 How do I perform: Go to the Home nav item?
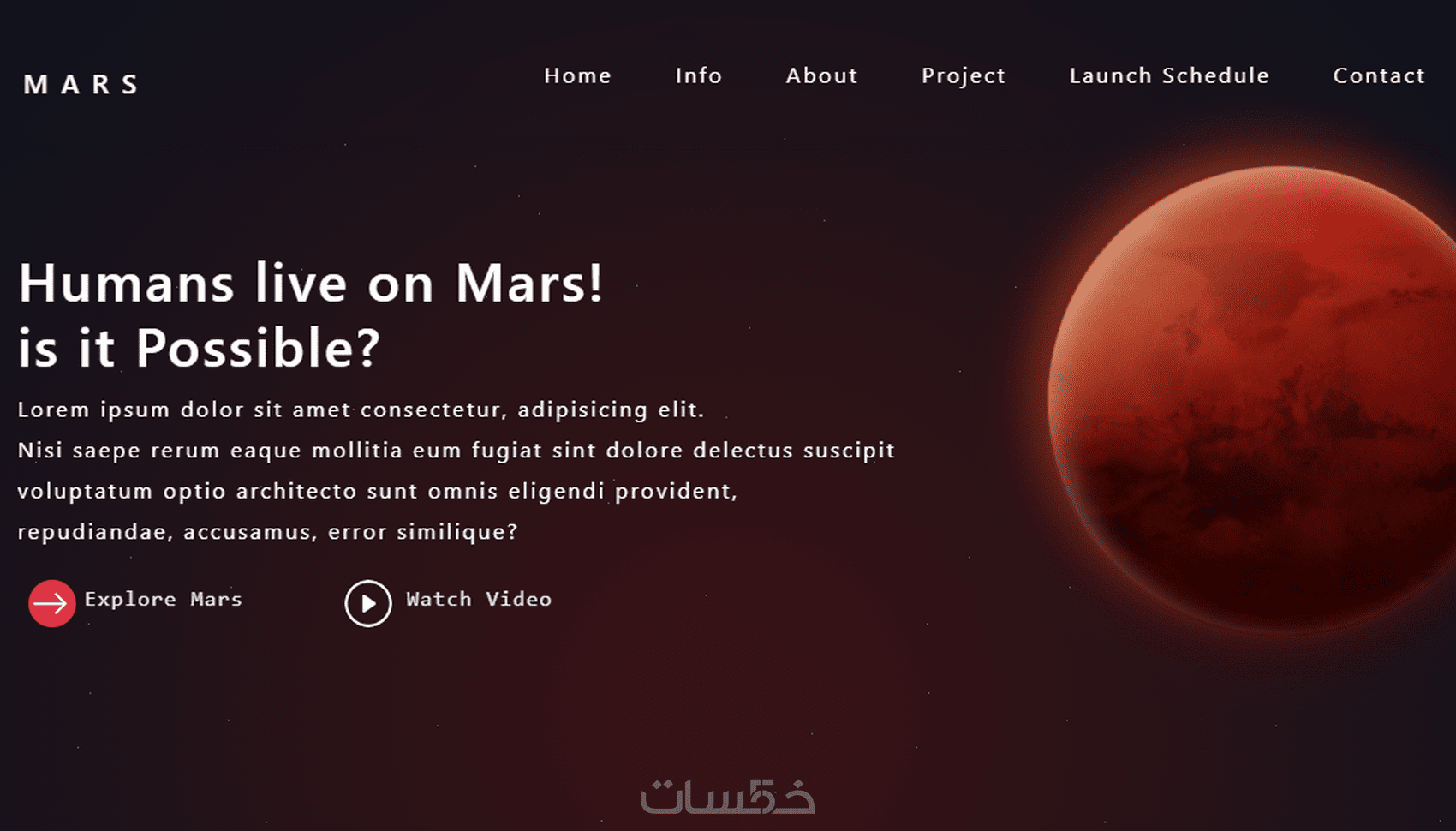(578, 75)
